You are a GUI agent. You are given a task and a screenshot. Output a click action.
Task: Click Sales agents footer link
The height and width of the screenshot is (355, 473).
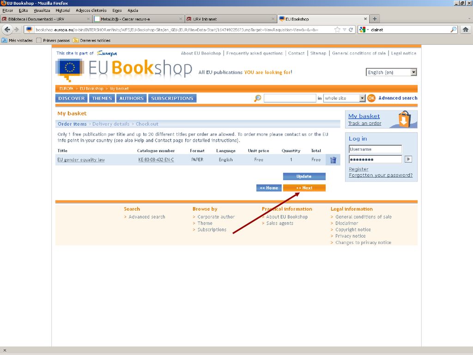pos(279,223)
